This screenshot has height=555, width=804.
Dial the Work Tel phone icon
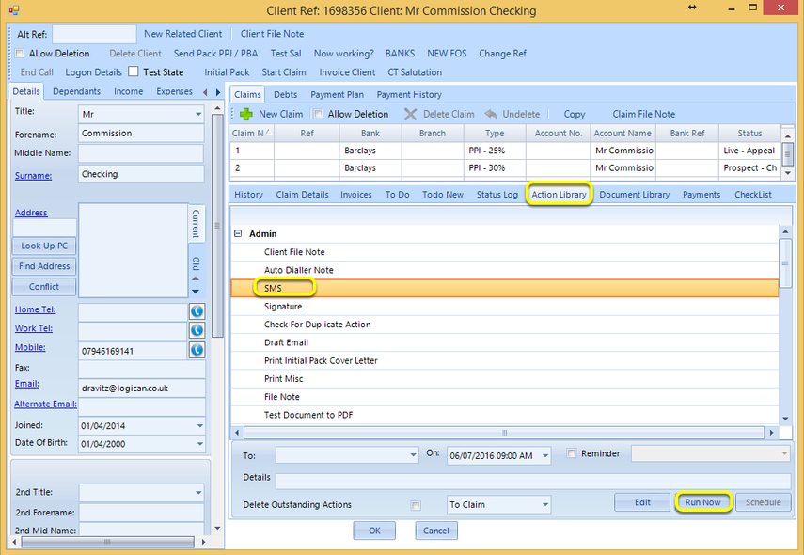[x=197, y=330]
